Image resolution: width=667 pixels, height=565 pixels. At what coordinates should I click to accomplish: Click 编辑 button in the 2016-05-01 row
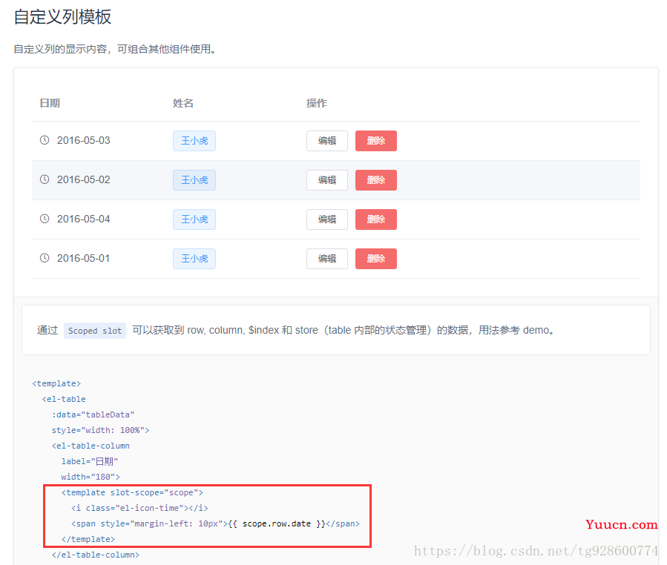coord(327,259)
